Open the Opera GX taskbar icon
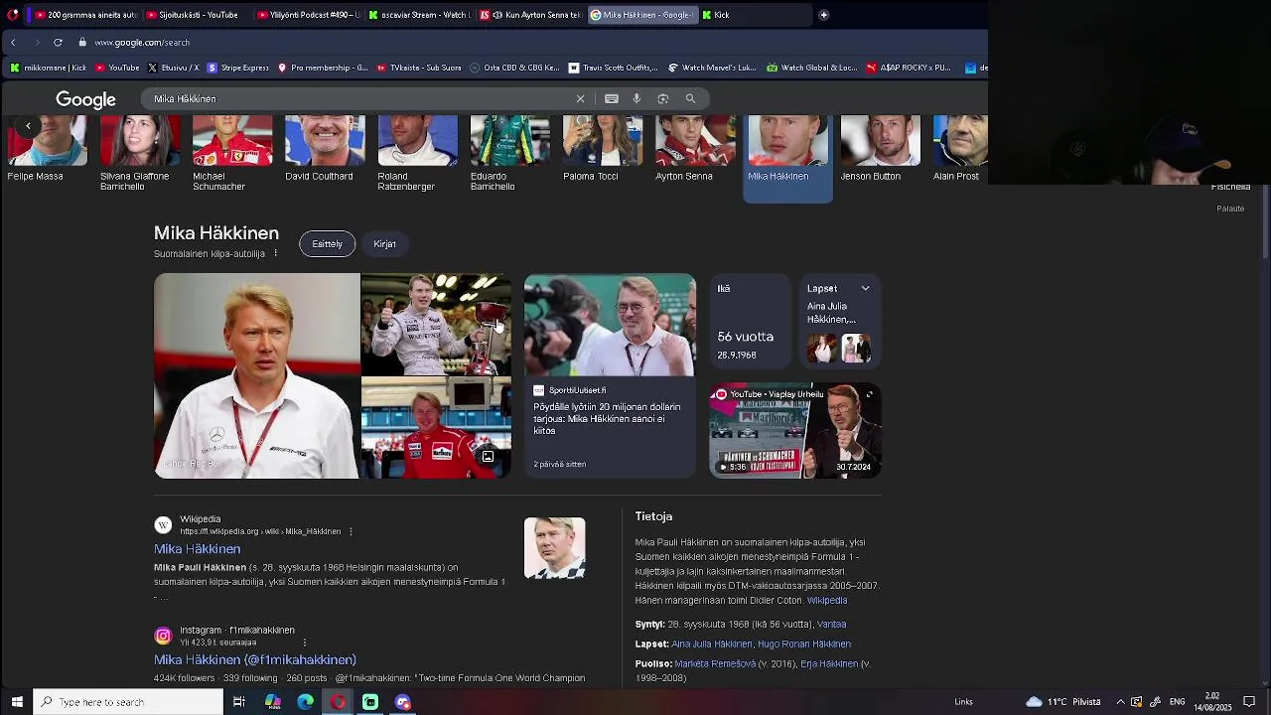 pos(338,702)
